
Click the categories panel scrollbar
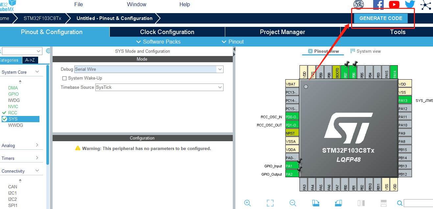coord(48,115)
